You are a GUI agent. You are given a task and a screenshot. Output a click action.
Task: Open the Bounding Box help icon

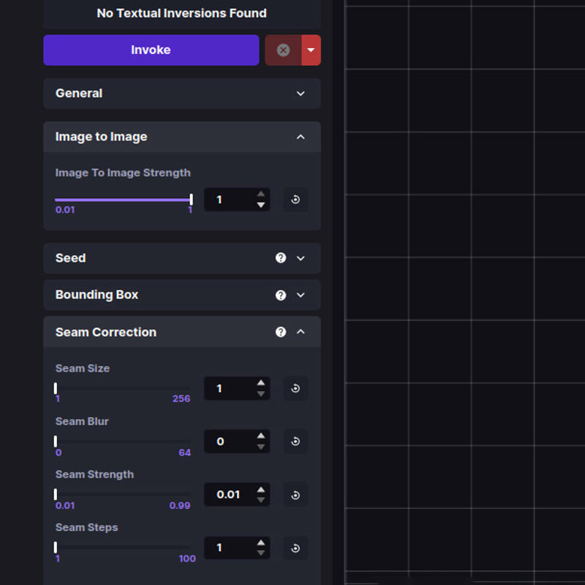(281, 295)
